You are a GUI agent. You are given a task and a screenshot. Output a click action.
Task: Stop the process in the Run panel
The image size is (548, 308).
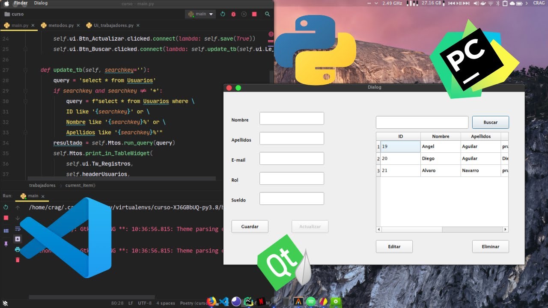6,218
